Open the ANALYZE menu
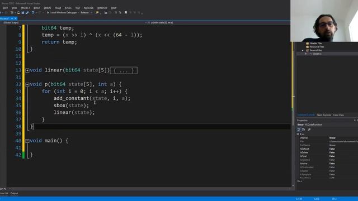Image resolution: width=358 pixels, height=201 pixels. pyautogui.click(x=88, y=8)
